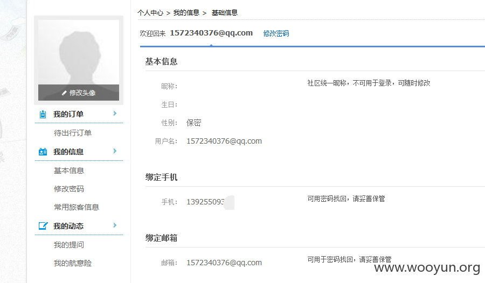The height and width of the screenshot is (283, 485).
Task: Select 基本信息 in the sidebar
Action: [x=69, y=171]
